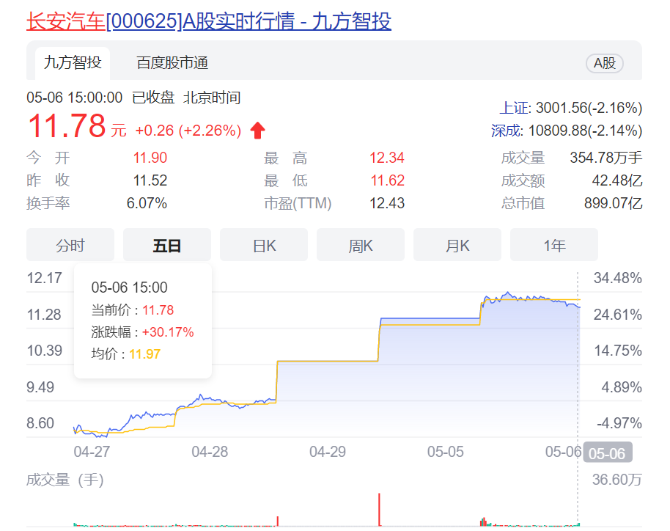Select the 周K chart tab

[x=361, y=245]
